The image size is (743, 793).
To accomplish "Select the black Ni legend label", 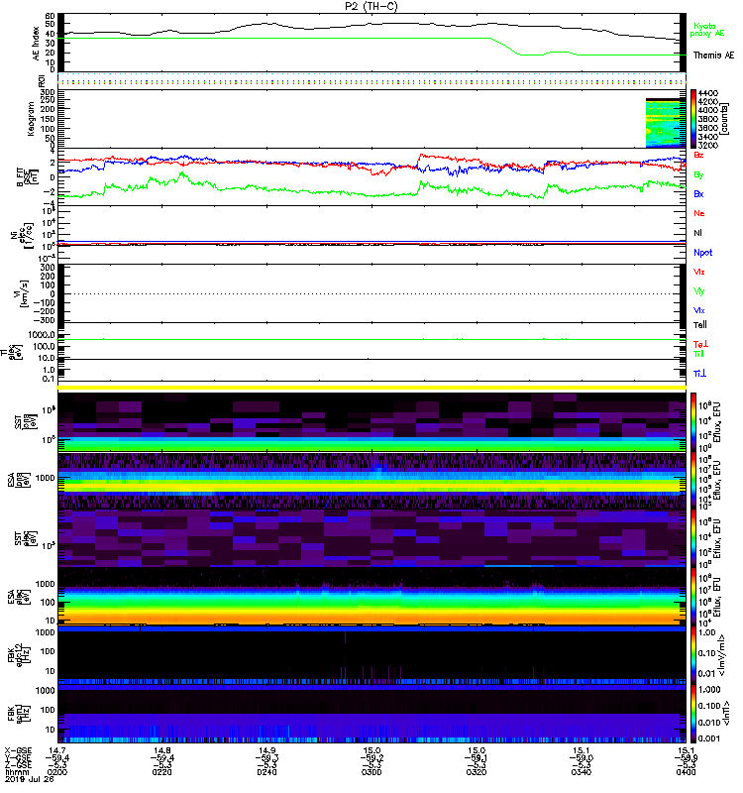I will (698, 233).
